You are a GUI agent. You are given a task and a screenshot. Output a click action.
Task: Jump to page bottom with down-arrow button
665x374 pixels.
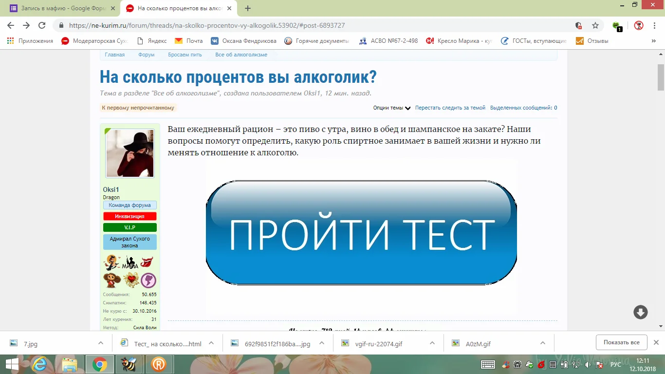coord(640,312)
